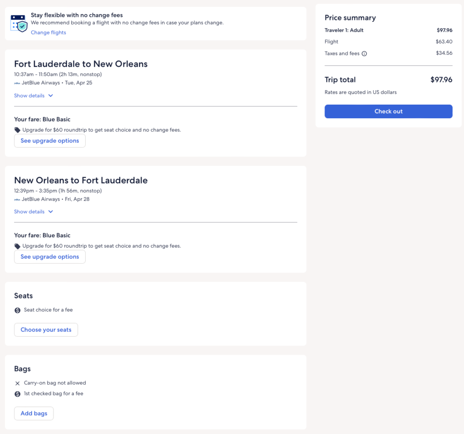Expand Show details for Fort Lauderdale to New Orleans
The width and height of the screenshot is (464, 434).
(34, 96)
